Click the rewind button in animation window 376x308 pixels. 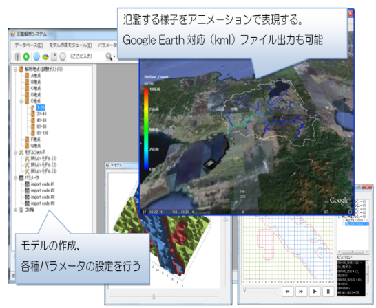288,291
